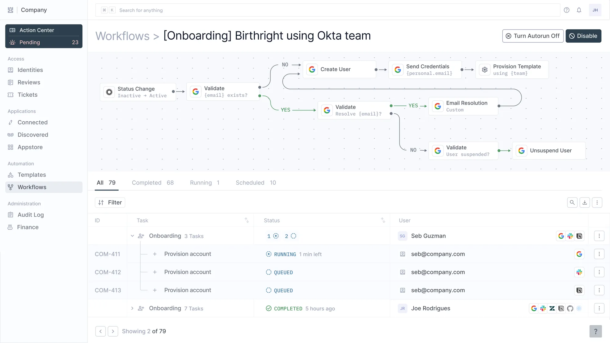Screen dimensions: 610x343
Task: Click Seb Guzman user name
Action: [428, 236]
